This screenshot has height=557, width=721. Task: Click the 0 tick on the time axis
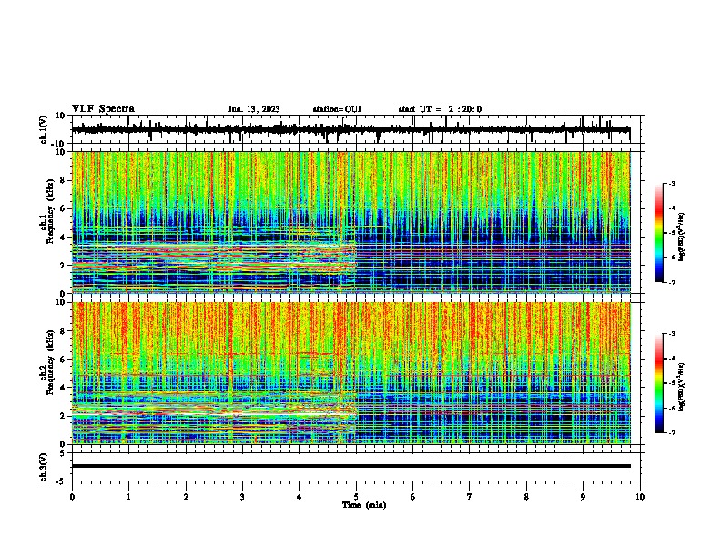click(x=72, y=497)
